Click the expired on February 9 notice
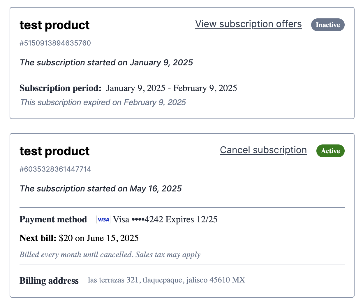The height and width of the screenshot is (307, 363). coord(103,102)
